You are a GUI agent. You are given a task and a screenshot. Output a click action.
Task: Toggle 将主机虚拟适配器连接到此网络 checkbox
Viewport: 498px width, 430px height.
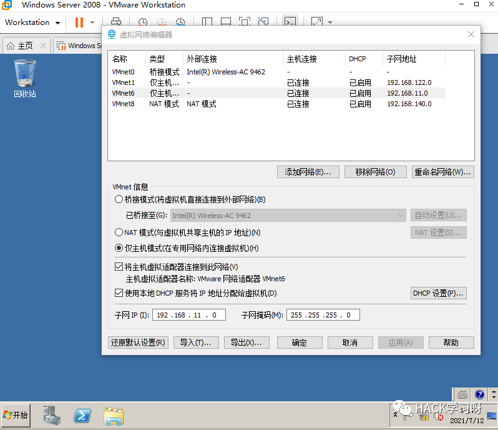pos(119,266)
